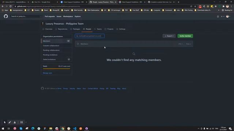Screen dimensions: 234x131
Task: Switch to the organization Settings tab
Action: coord(121,29)
